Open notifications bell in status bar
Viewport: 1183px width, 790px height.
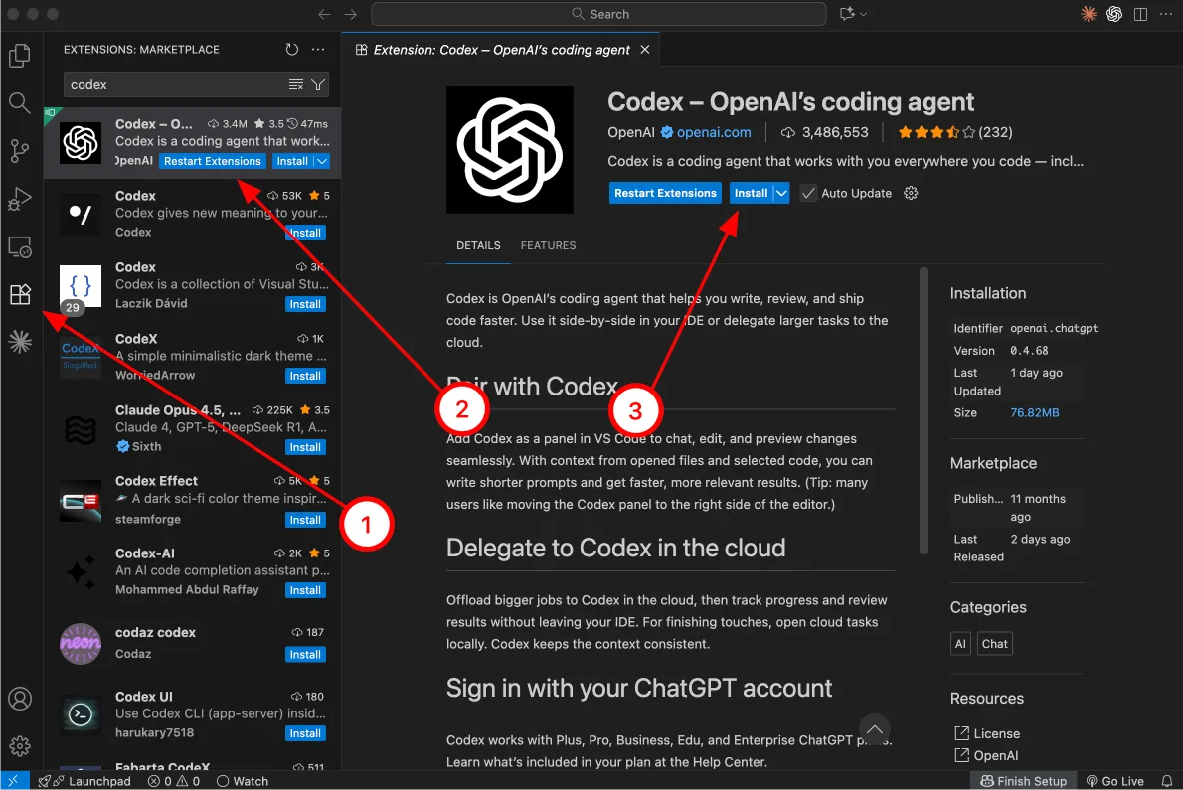click(1166, 781)
